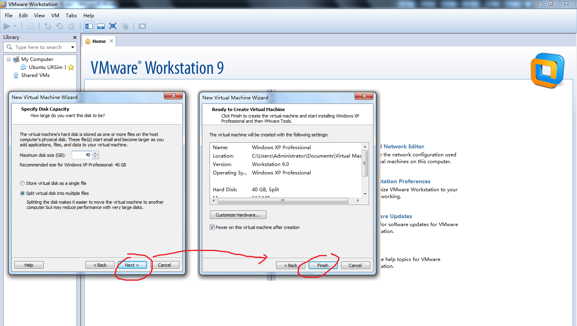
Task: Select Split virtual disk into multiple files
Action: [x=54, y=193]
